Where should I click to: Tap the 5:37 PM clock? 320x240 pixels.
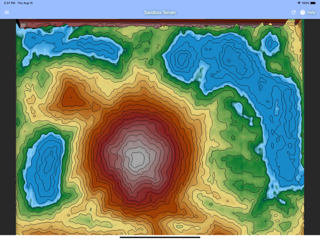coord(9,3)
